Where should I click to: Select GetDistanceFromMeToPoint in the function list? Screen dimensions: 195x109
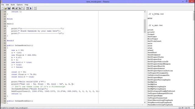161,91
